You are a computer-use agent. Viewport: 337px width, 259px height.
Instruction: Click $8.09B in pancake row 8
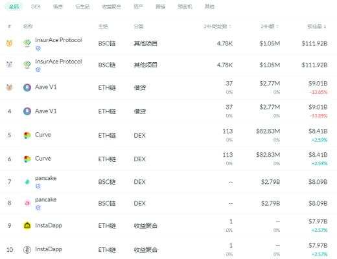(318, 203)
